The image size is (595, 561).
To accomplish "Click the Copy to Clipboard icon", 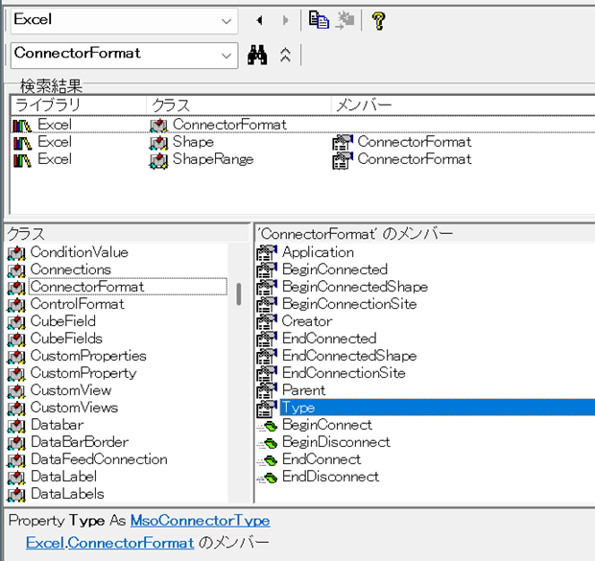I will pos(319,20).
